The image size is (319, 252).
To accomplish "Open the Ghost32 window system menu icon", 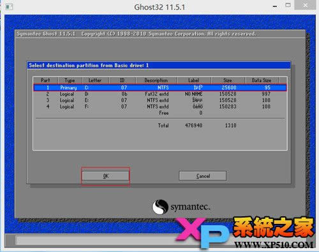I will click(9, 7).
